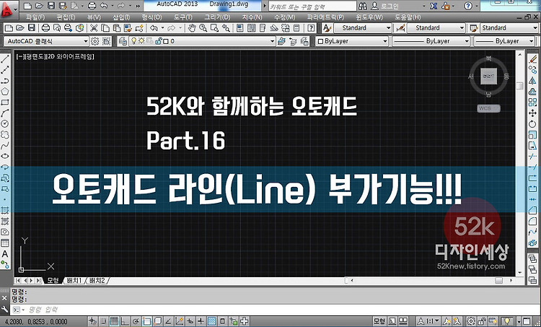541x327 pixels.
Task: Click the Text Style icon beside Standard
Action: (327, 28)
